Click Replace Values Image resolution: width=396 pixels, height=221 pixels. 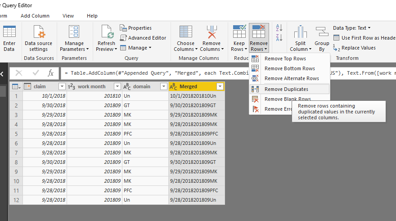pos(354,48)
